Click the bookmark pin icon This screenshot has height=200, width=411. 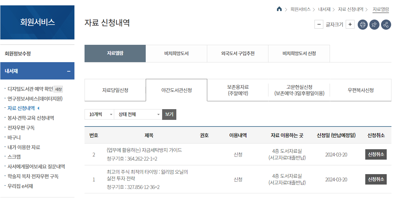(x=374, y=24)
